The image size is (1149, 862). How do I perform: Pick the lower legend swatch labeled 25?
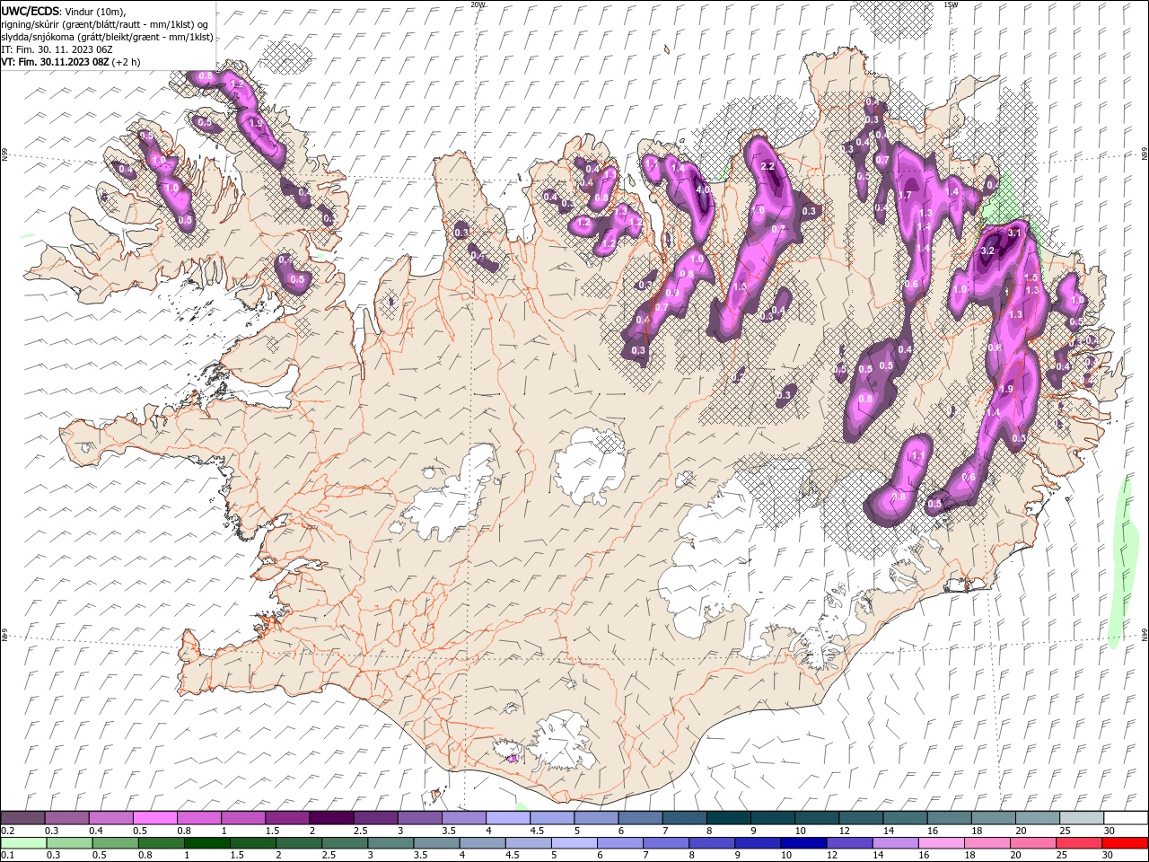tap(1078, 843)
